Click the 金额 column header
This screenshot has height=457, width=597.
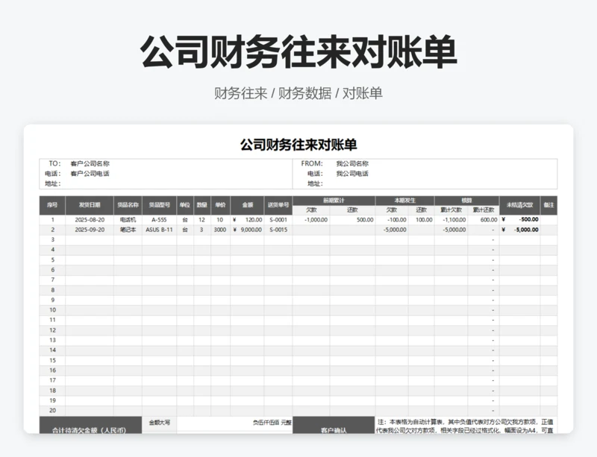[247, 205]
